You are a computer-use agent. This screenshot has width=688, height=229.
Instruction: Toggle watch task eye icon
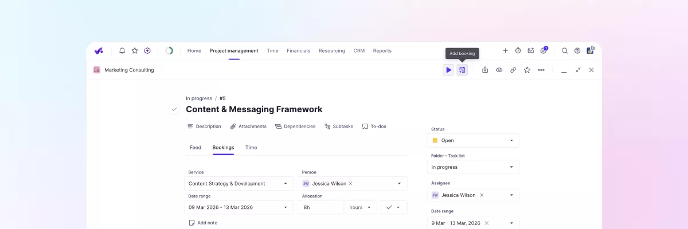(499, 70)
